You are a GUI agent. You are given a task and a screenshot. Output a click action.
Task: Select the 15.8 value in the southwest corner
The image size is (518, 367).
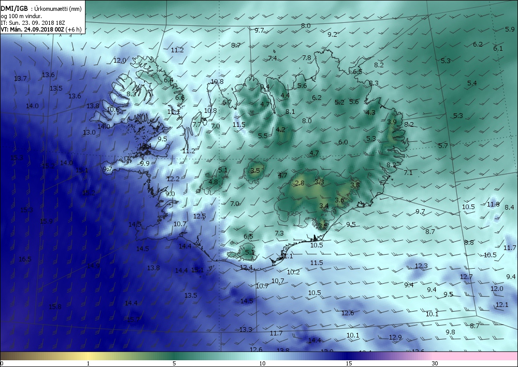(55, 306)
